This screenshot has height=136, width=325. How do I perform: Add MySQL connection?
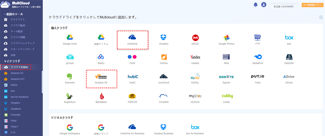click(195, 79)
